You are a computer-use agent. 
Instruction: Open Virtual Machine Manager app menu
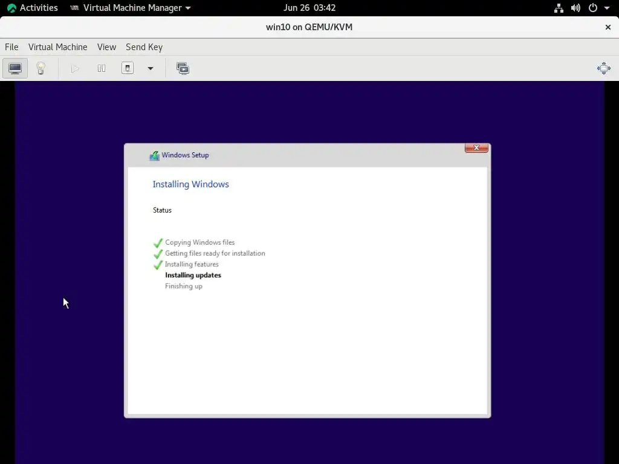(131, 8)
